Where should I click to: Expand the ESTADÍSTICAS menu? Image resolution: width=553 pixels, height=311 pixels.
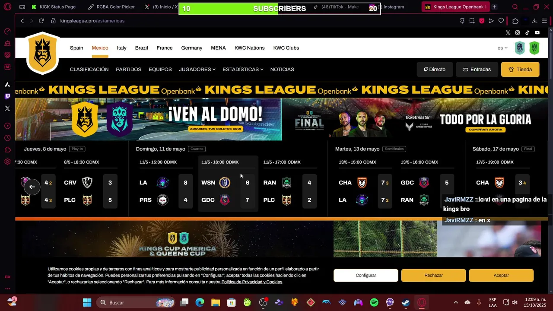point(243,69)
